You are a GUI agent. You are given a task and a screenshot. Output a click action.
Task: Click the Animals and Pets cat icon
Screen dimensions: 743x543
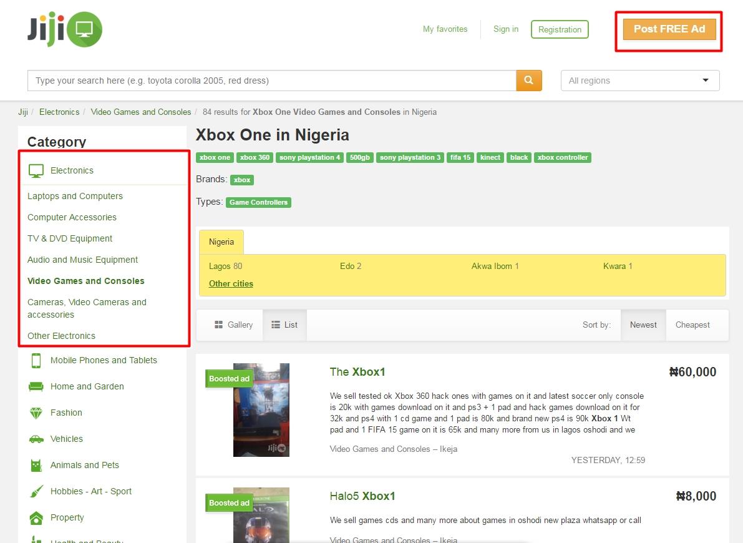[36, 465]
